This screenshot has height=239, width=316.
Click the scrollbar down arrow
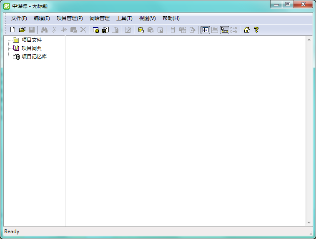point(309,223)
